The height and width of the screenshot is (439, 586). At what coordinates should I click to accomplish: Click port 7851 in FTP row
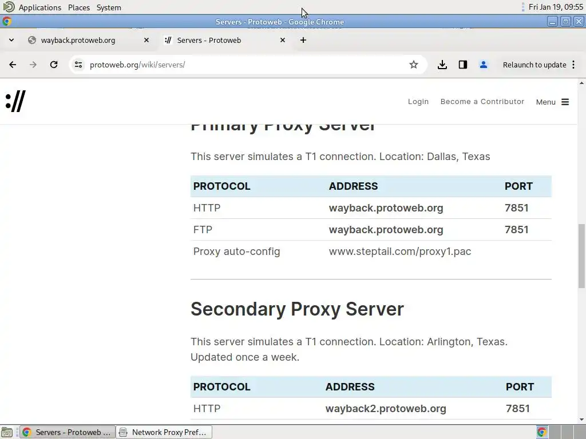pos(517,230)
